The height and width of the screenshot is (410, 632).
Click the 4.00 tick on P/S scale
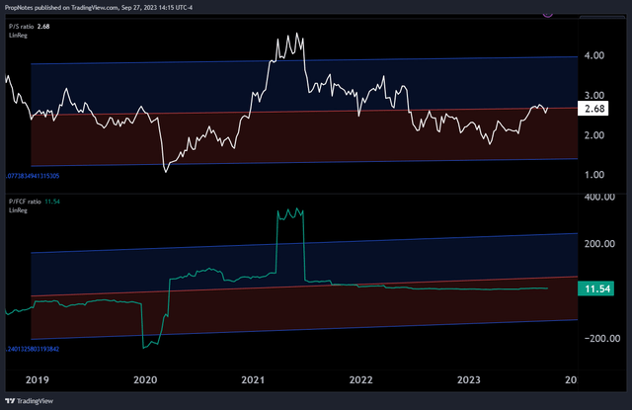(x=594, y=56)
